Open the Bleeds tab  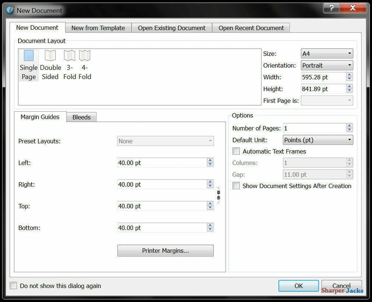click(x=81, y=117)
